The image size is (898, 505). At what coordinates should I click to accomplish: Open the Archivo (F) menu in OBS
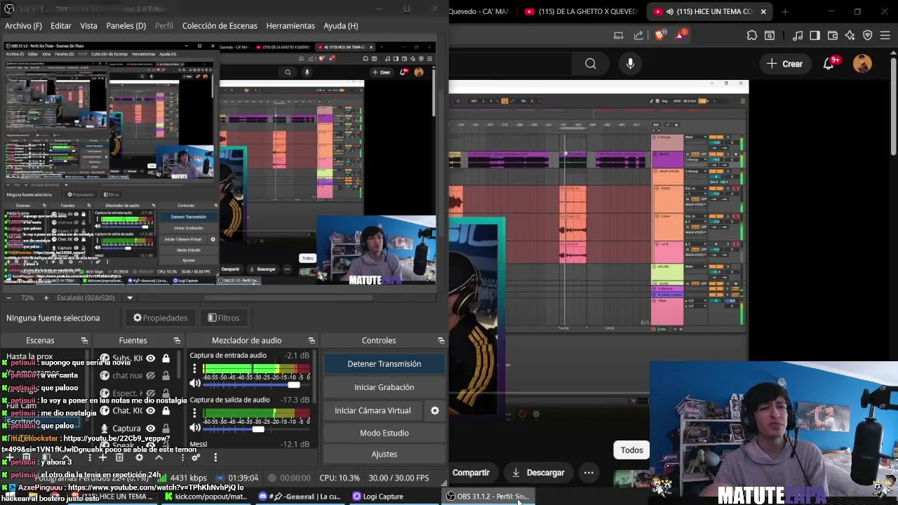23,25
